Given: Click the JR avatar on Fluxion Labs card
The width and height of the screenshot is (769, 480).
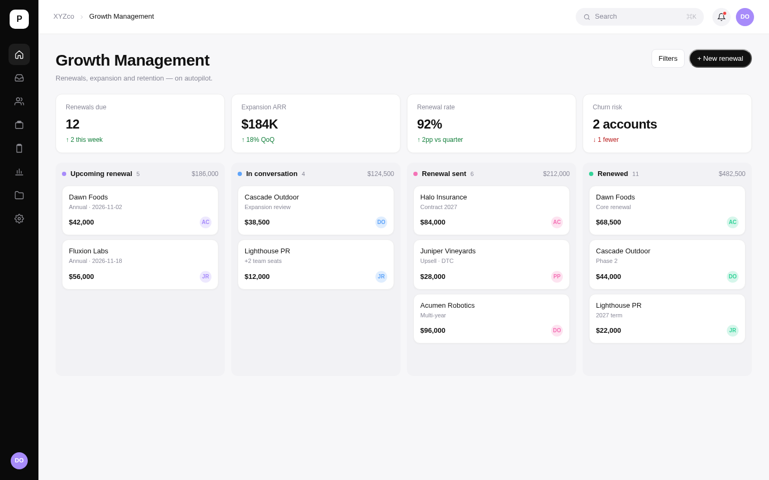Looking at the screenshot, I should tap(206, 277).
